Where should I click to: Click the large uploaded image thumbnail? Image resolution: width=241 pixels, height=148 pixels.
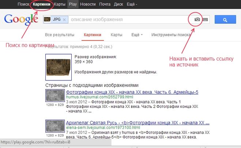click(59, 67)
